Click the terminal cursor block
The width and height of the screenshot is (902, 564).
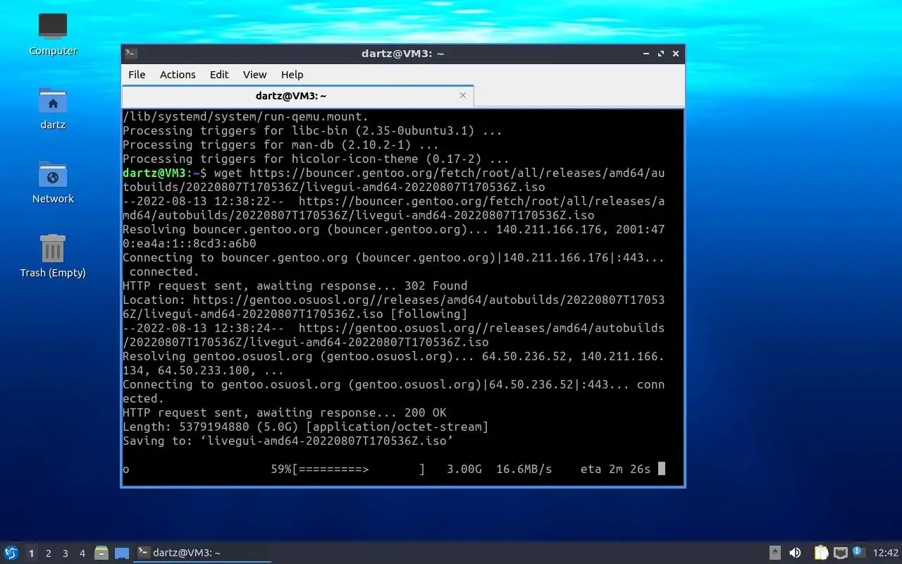click(x=661, y=469)
